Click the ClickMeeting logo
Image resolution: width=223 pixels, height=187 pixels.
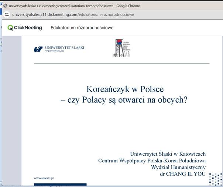[25, 28]
